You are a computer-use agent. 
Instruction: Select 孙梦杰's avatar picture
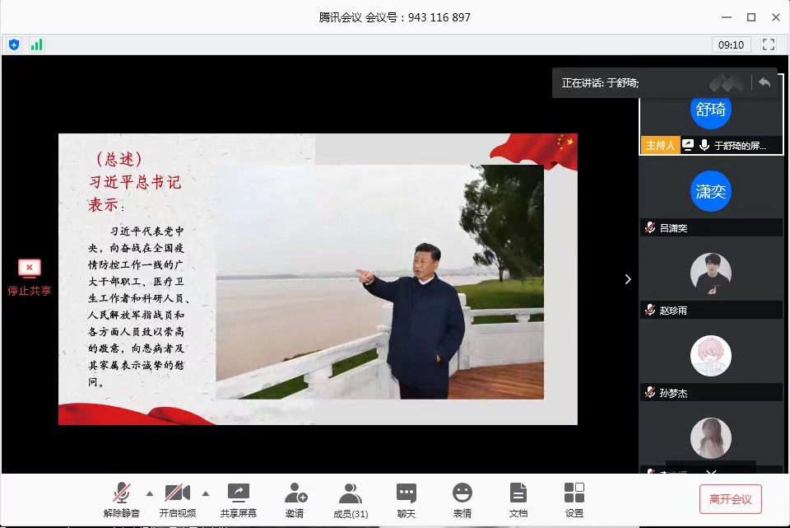point(710,356)
